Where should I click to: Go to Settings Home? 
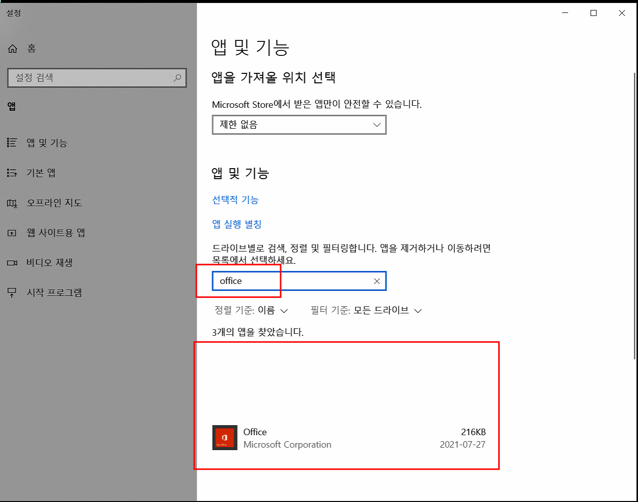22,48
